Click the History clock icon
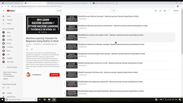Image resolution: width=183 pixels, height=103 pixels. pyautogui.click(x=3, y=23)
